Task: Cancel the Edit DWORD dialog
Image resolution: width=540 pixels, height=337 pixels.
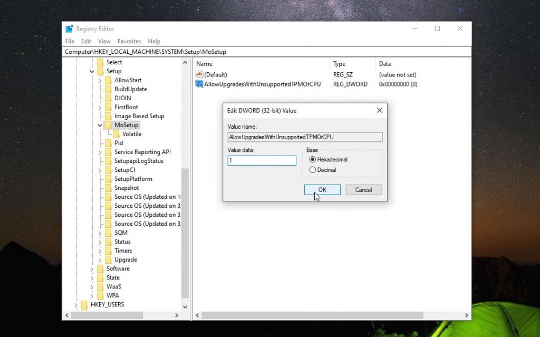Action: 364,189
